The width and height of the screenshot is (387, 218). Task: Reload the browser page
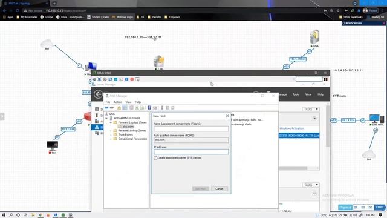coord(17,11)
